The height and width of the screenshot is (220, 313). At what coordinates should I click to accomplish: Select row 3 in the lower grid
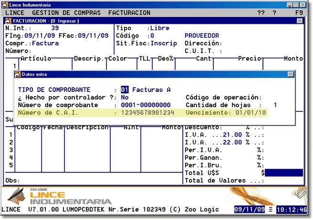[x=11, y=150]
